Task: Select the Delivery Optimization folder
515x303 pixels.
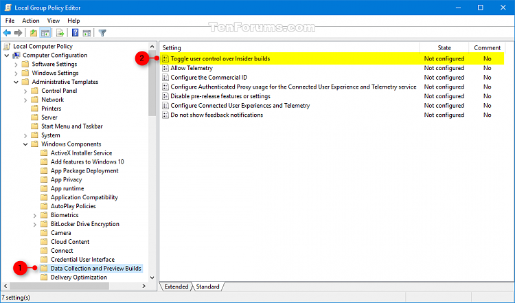Action: point(79,278)
